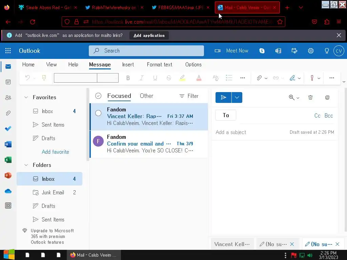This screenshot has height=260, width=347.
Task: Click the Bcc link
Action: point(329,116)
